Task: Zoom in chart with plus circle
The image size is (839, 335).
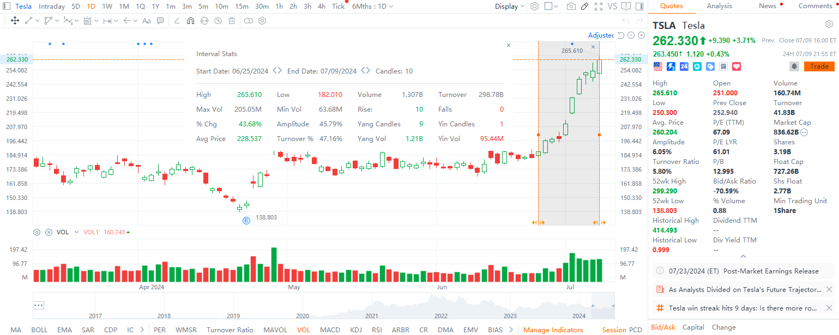Action: 641,35
